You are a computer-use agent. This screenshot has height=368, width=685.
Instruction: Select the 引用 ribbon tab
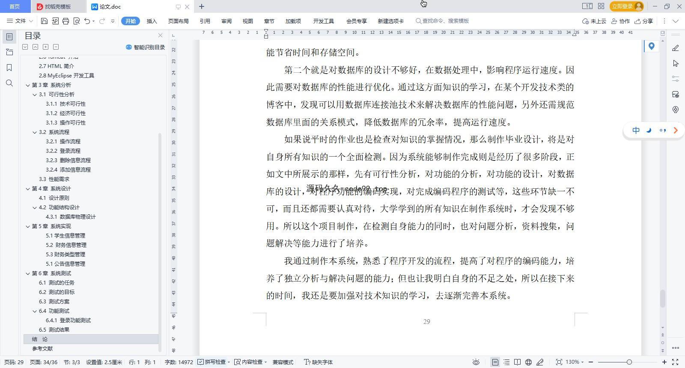205,21
